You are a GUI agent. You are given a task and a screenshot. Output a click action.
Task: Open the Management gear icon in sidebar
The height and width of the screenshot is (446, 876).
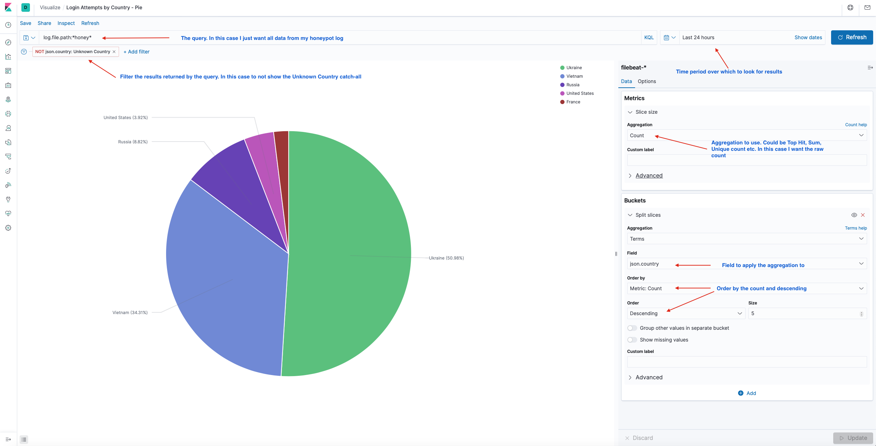(x=8, y=228)
